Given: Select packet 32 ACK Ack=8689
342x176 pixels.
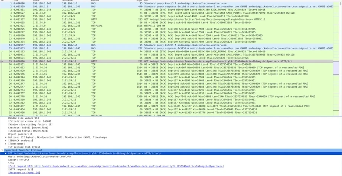Looking at the screenshot, I should click(x=167, y=103).
